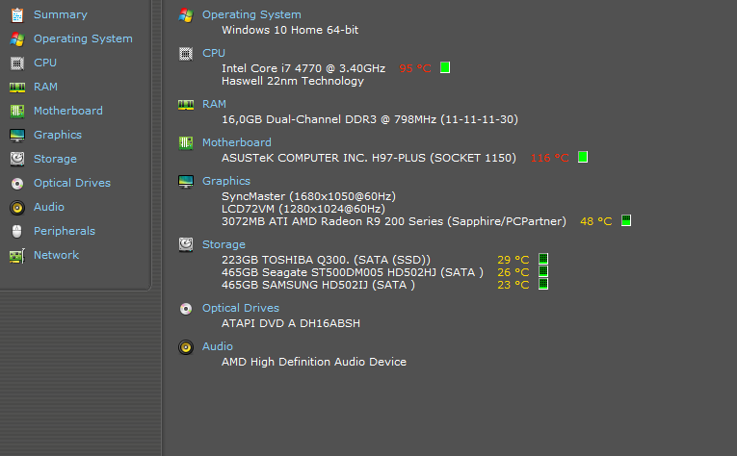Follow the RAM heading link in summary
737x456 pixels.
214,104
